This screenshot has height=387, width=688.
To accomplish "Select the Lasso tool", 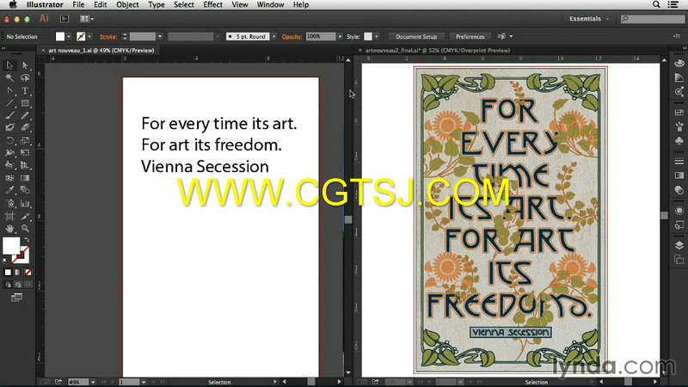I will (25, 78).
